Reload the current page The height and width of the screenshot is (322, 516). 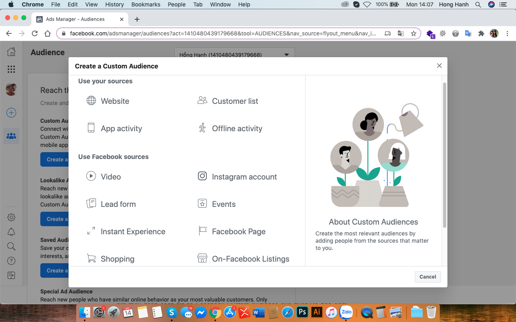click(x=35, y=33)
